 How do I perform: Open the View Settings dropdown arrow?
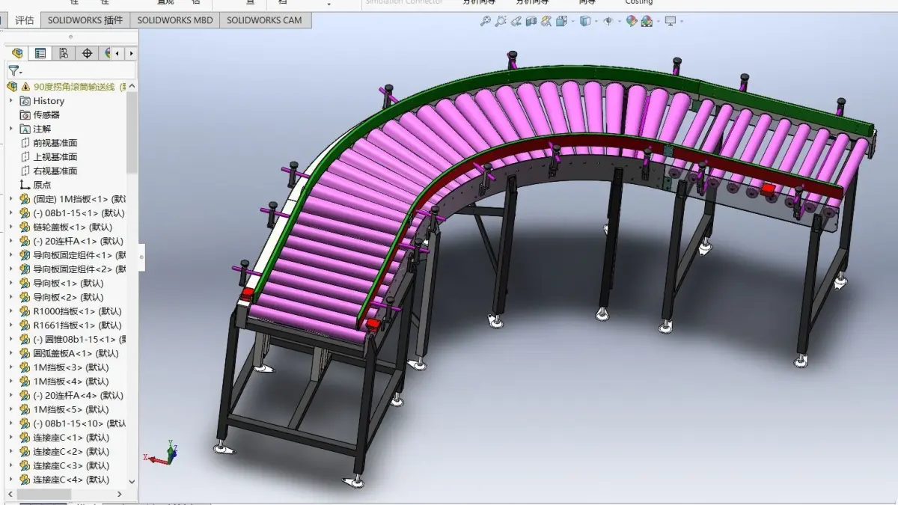tap(681, 21)
